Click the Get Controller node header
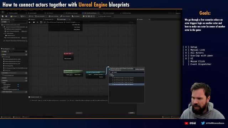 click(73, 71)
